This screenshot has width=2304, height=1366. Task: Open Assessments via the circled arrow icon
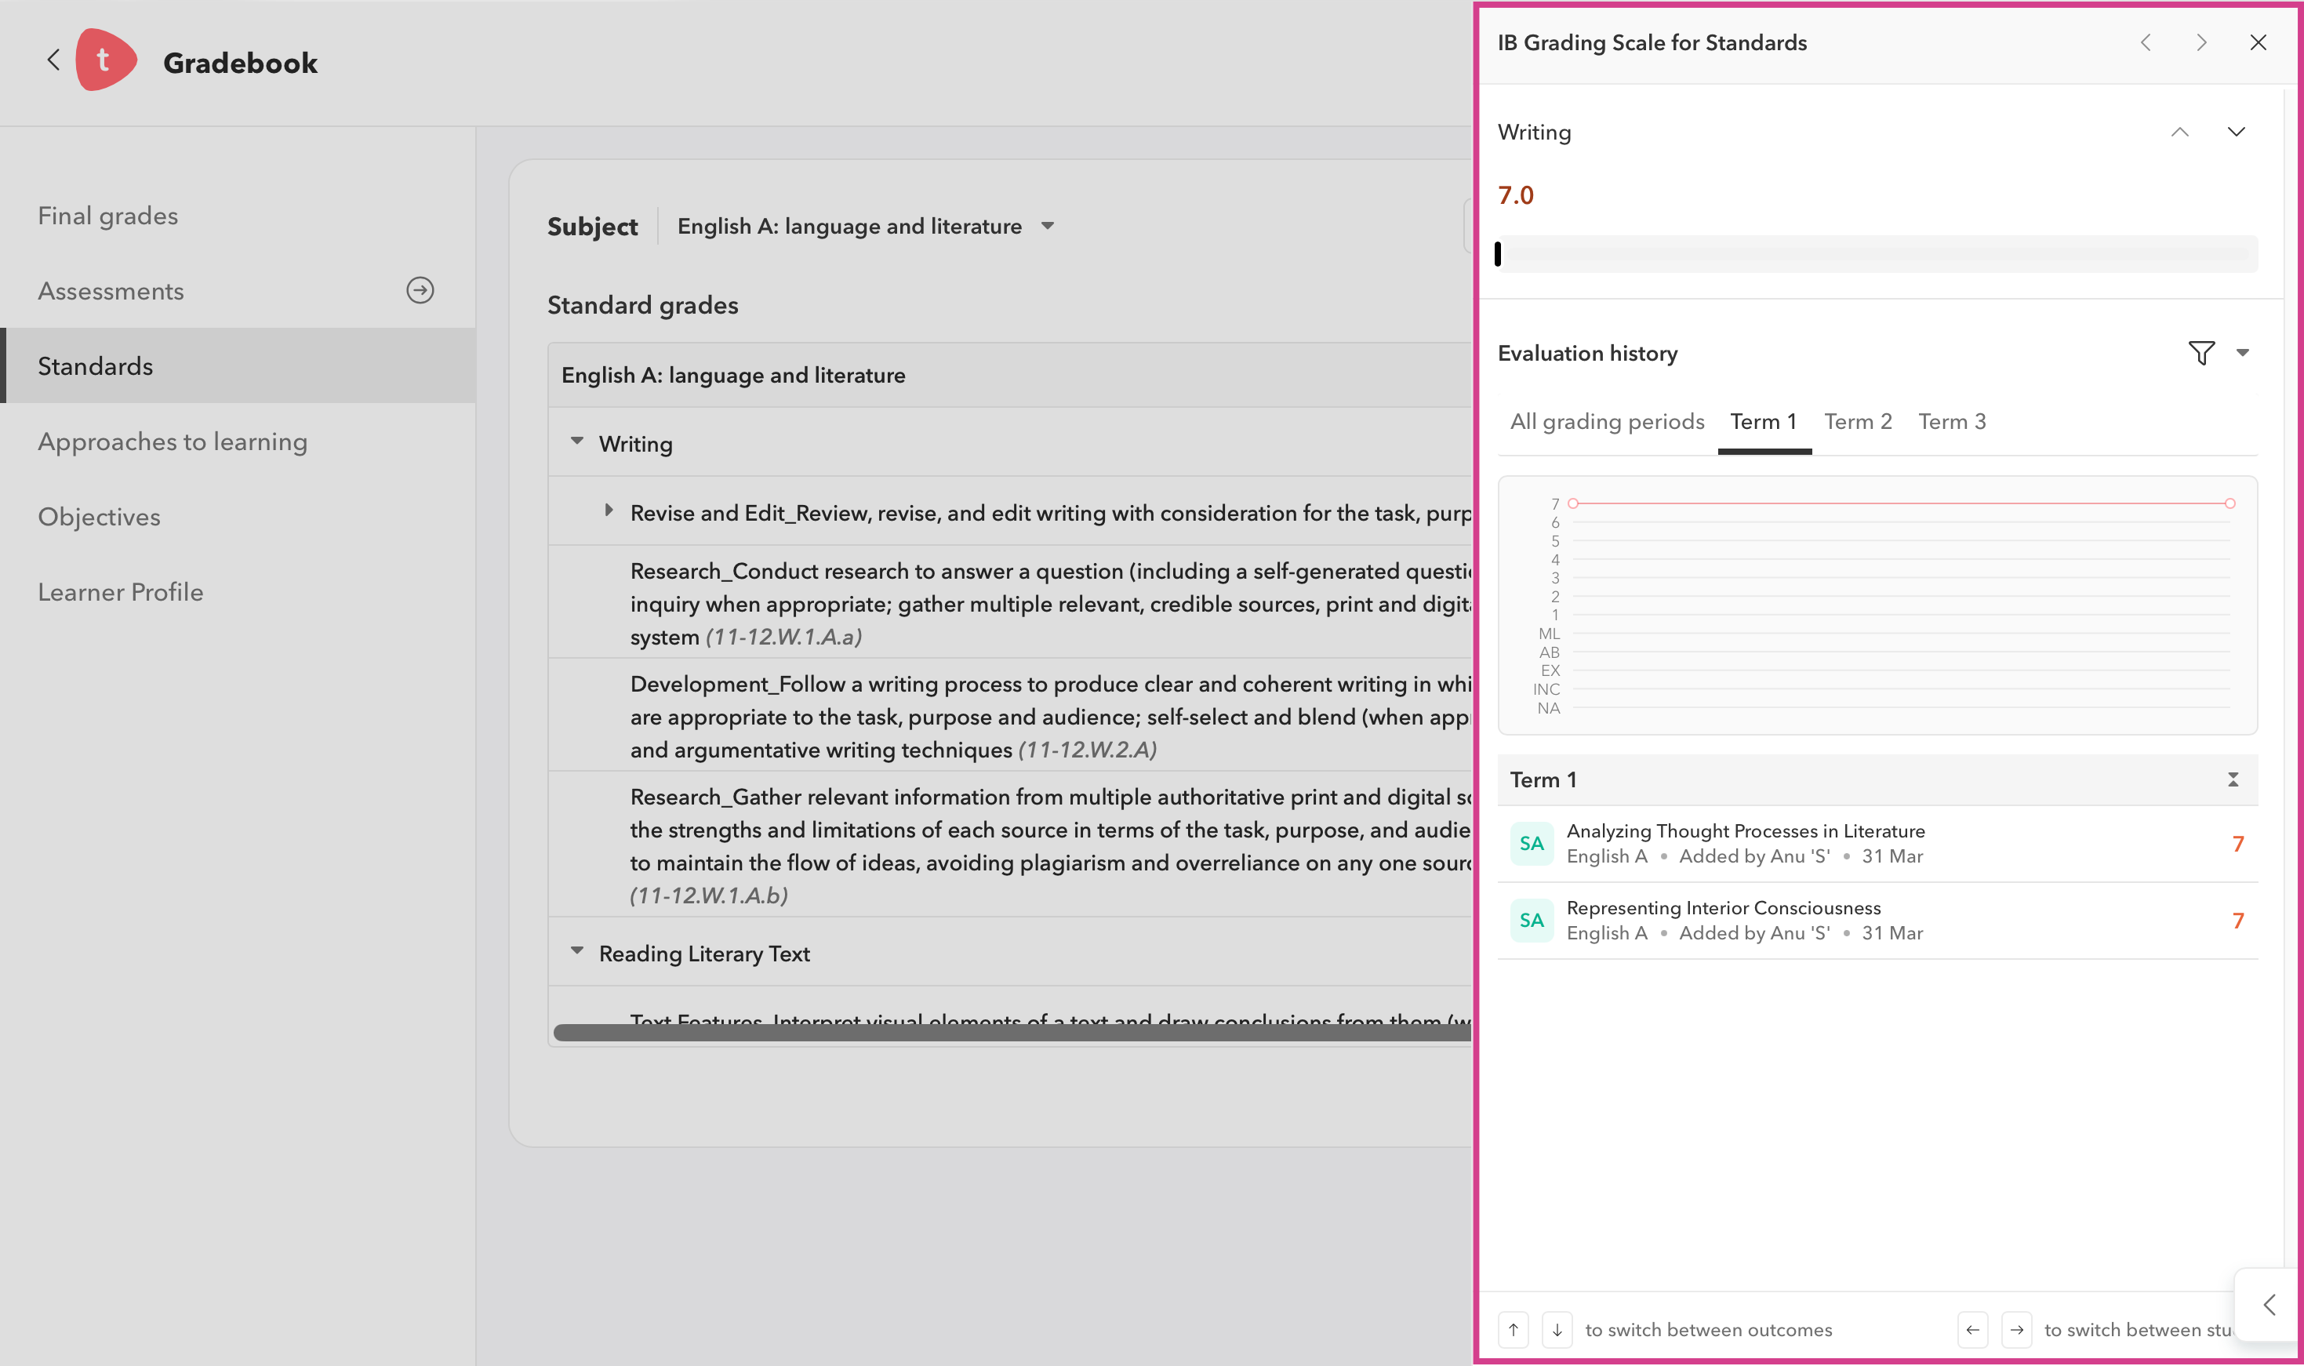click(x=420, y=291)
